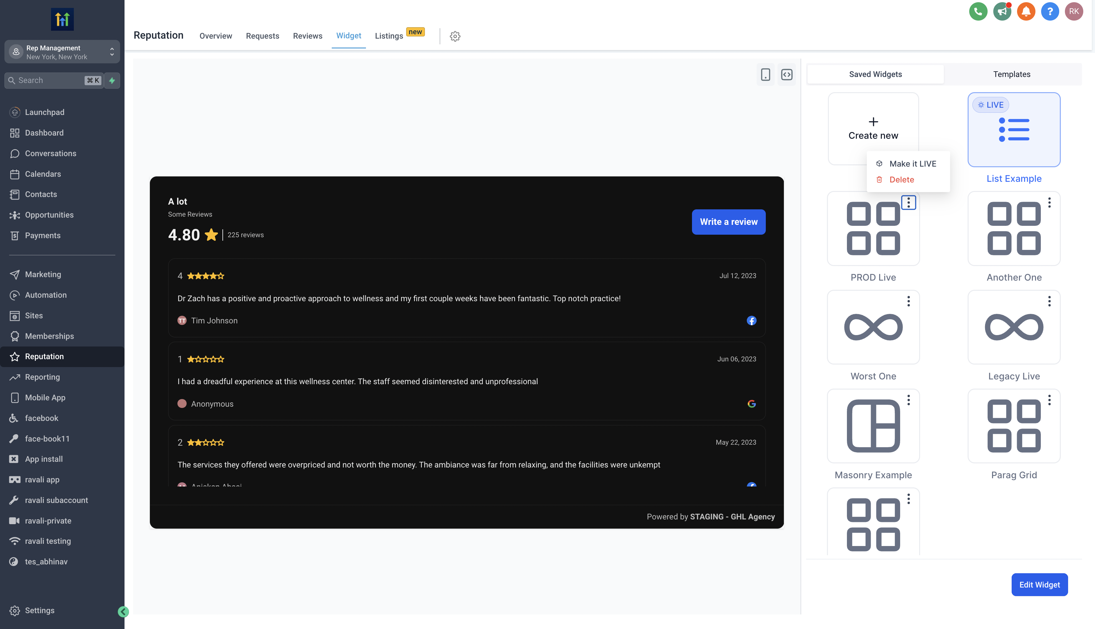
Task: Switch to the Overview tab
Action: pyautogui.click(x=216, y=36)
